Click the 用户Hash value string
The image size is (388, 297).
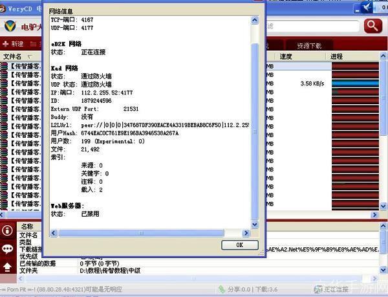point(130,133)
